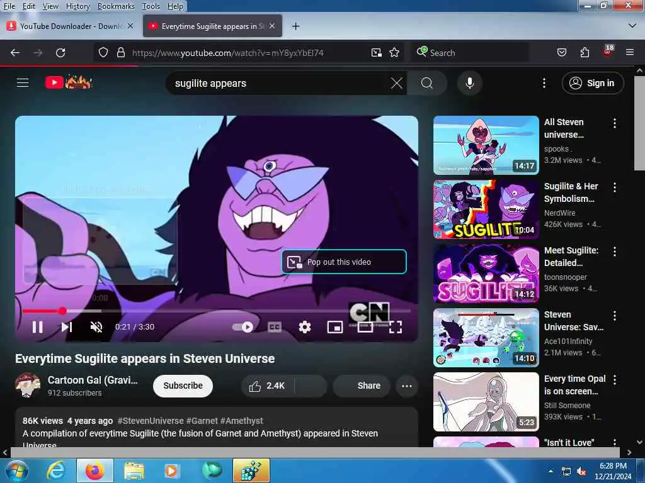Screen dimensions: 645x483
Task: Focus the sugilite appears search field
Action: (280, 83)
